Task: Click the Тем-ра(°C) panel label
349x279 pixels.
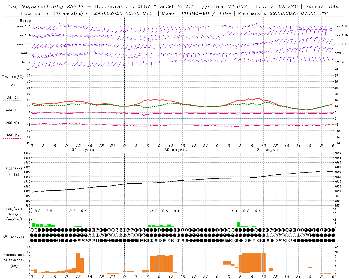Action: 13,77
